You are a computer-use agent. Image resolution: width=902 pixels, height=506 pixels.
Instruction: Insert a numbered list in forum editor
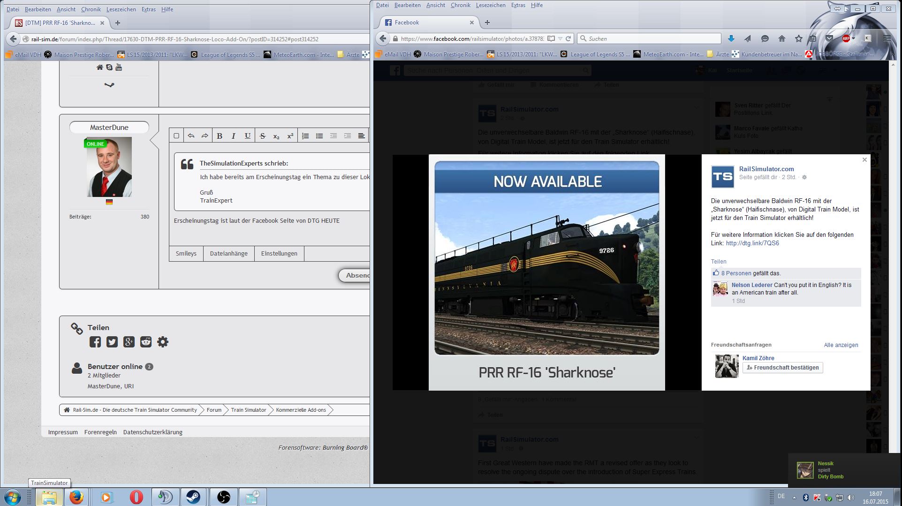click(x=305, y=136)
